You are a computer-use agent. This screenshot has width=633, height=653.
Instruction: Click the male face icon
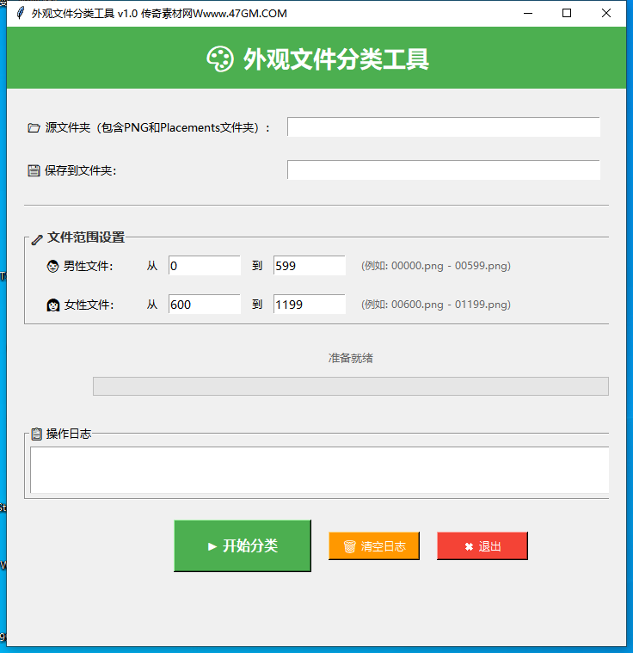tap(52, 267)
